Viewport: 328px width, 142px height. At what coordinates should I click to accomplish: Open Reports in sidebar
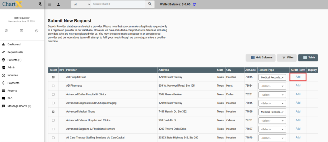[12, 91]
